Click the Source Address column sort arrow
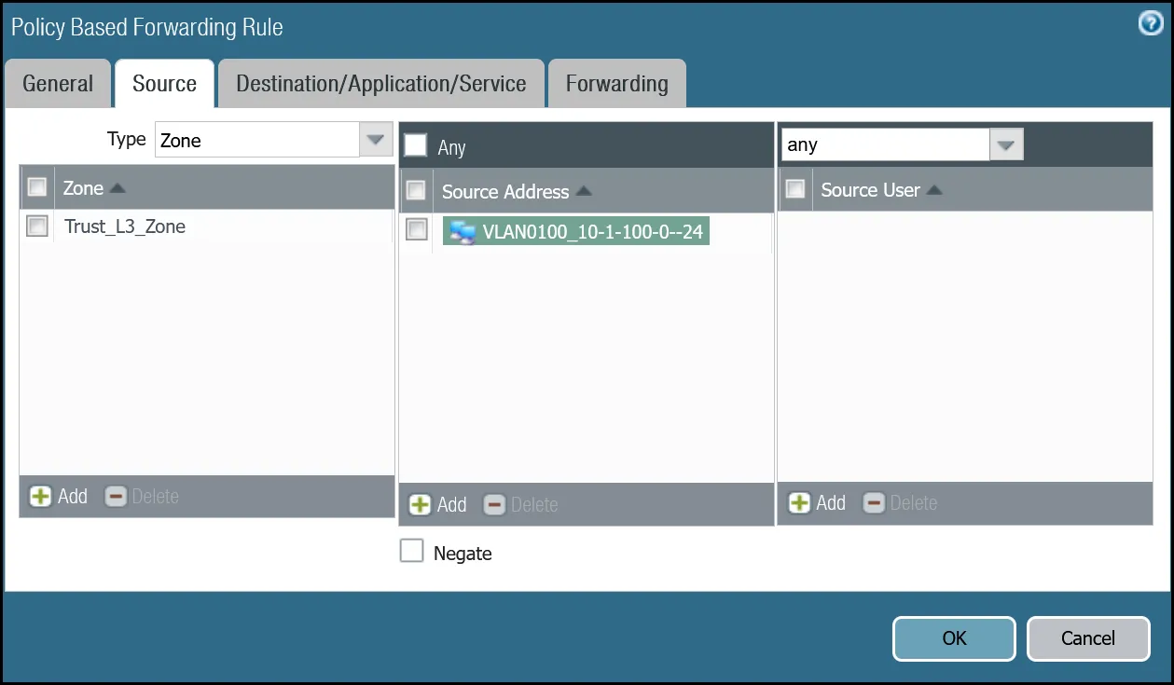The height and width of the screenshot is (685, 1174). (x=585, y=192)
